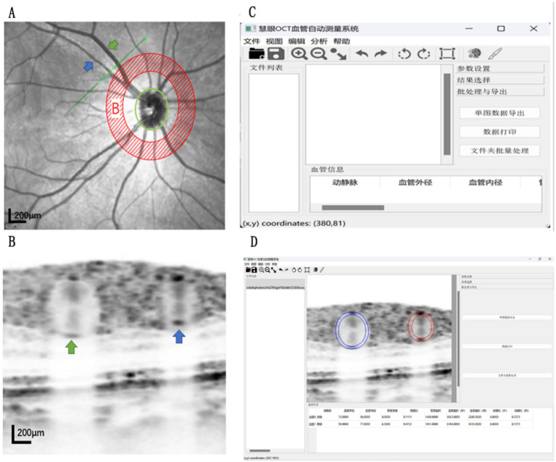The width and height of the screenshot is (556, 462).
Task: Select the rectangle frame selection tool
Action: 447,54
